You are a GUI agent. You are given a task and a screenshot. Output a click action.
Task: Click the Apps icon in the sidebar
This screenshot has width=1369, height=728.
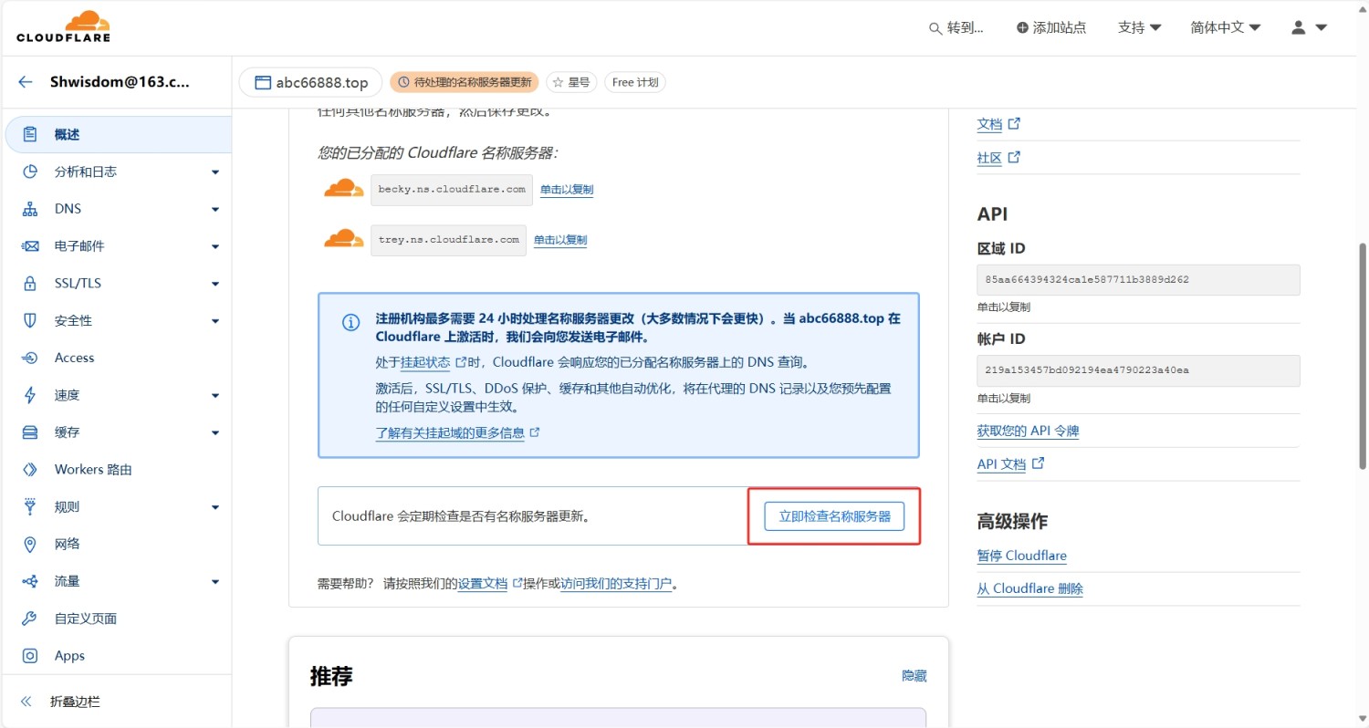pos(30,656)
